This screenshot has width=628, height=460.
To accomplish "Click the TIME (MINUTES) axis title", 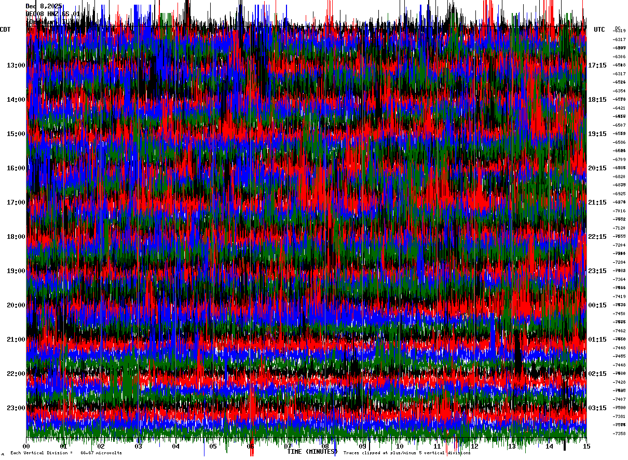I will coord(312,452).
